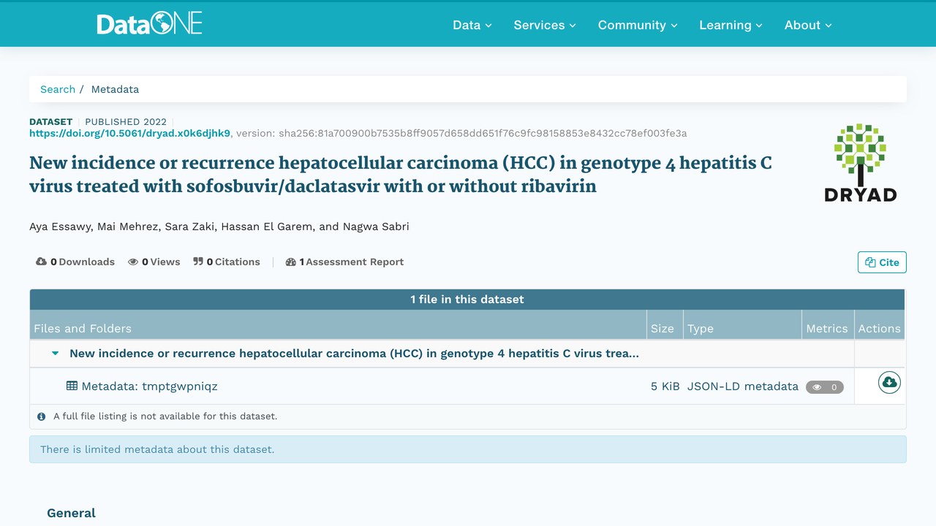Click the table icon beside Metadata: tmptgwpniqz

pos(72,386)
